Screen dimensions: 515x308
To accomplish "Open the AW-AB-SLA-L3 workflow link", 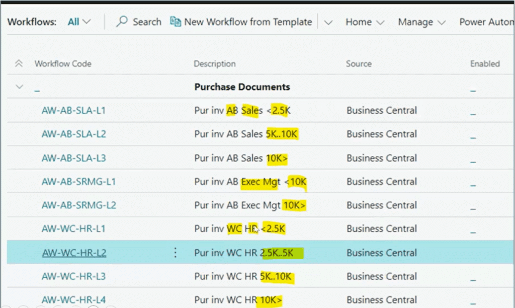I will (73, 158).
